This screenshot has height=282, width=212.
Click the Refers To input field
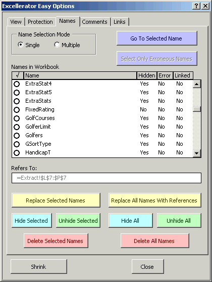[x=107, y=178]
